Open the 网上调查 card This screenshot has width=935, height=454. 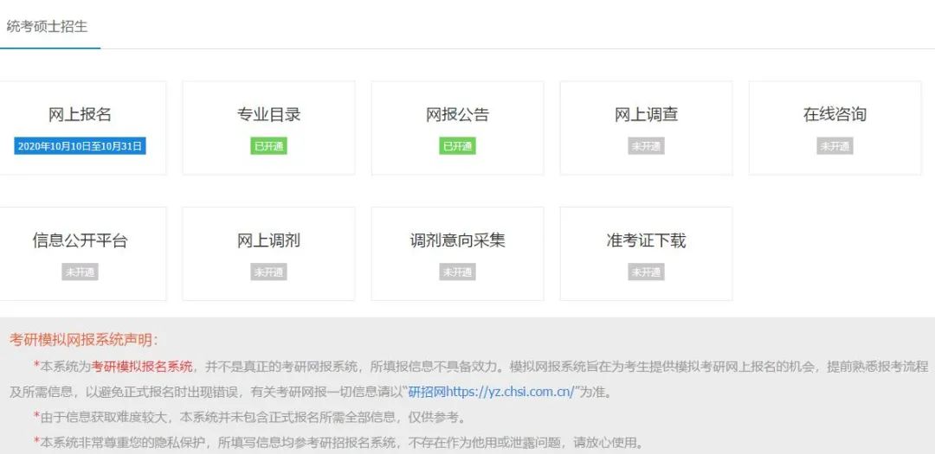coord(646,115)
